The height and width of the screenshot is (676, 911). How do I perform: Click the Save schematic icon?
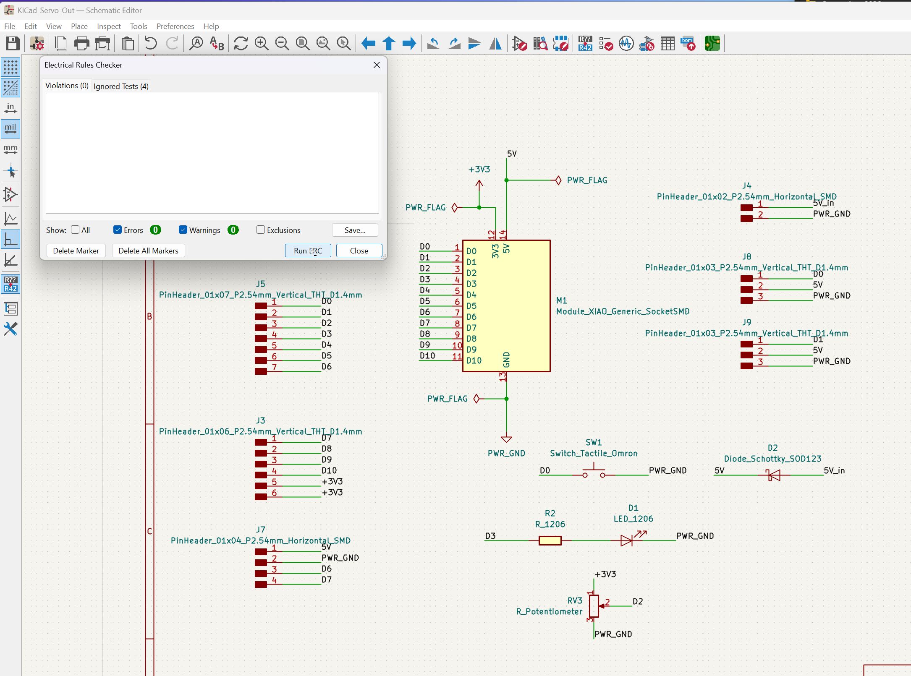pyautogui.click(x=12, y=44)
